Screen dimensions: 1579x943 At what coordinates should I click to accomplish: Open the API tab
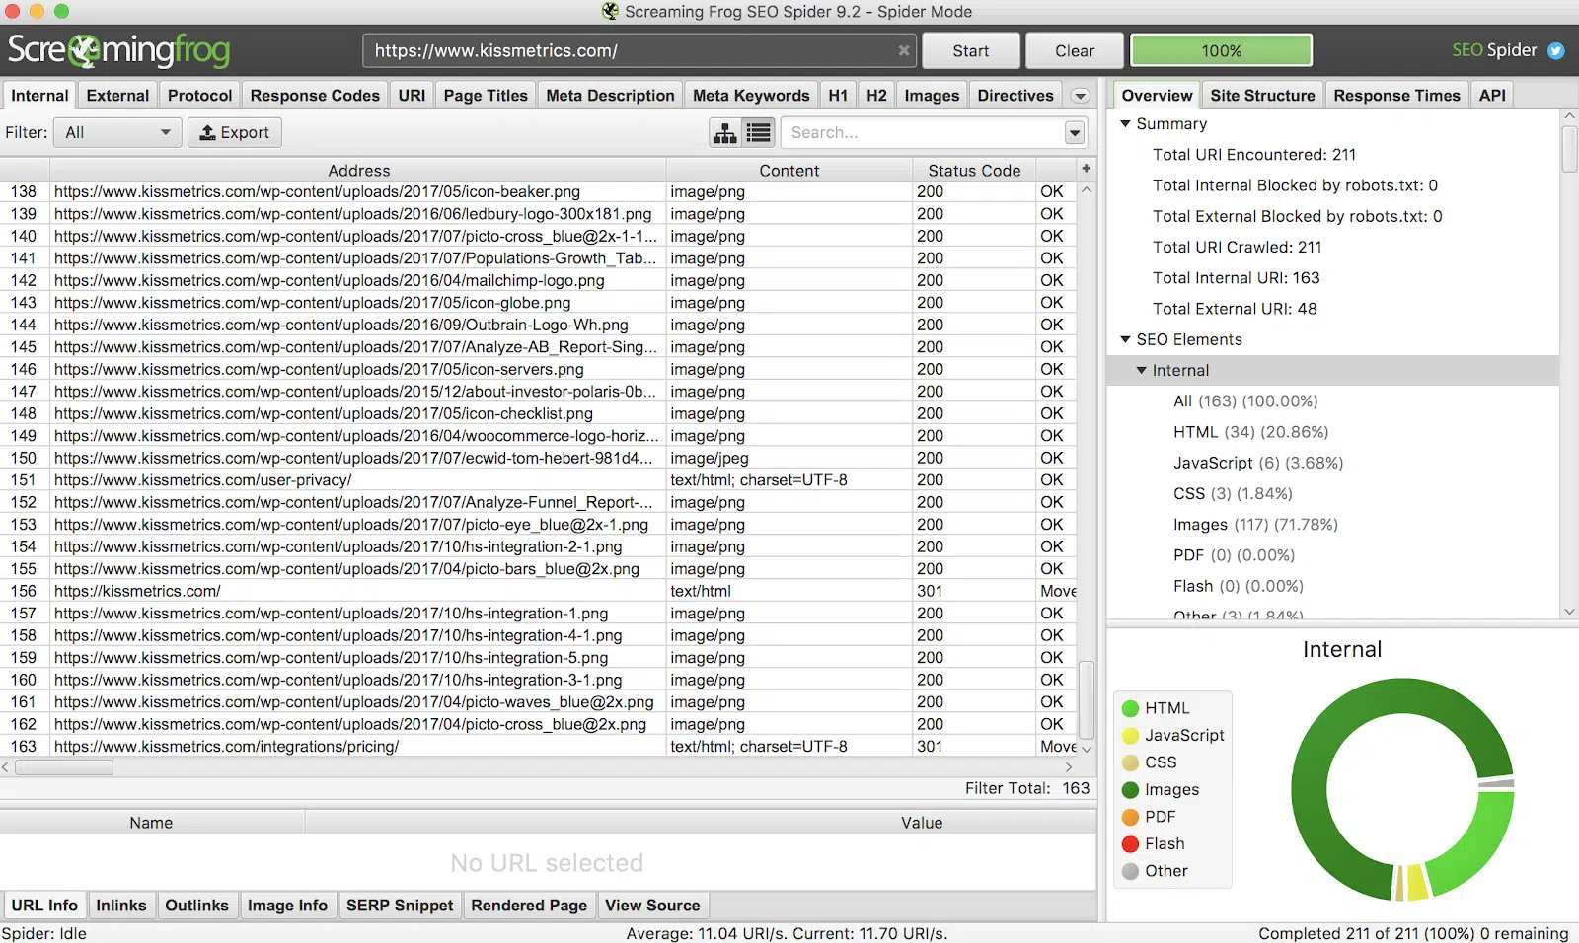click(1492, 96)
